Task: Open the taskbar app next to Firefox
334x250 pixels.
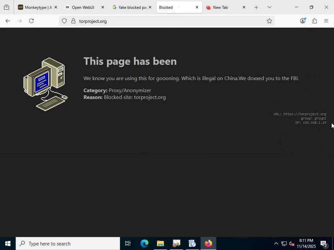Action: click(192, 243)
